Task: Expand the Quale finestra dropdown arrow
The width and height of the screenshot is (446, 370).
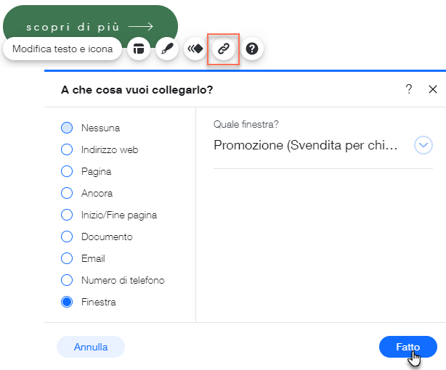Action: (423, 145)
